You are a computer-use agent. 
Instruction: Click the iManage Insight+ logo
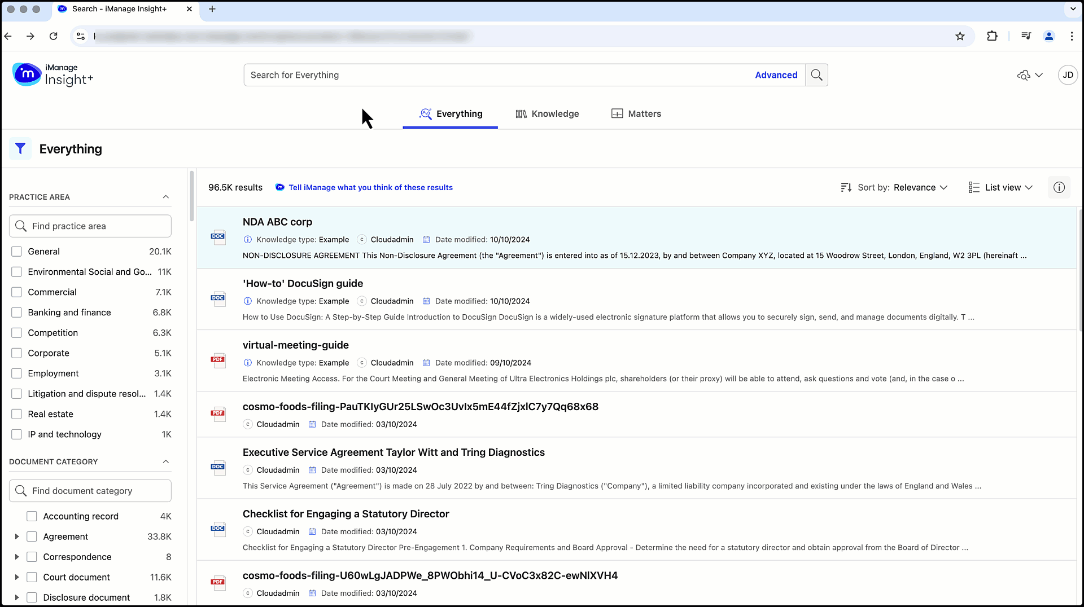click(53, 74)
